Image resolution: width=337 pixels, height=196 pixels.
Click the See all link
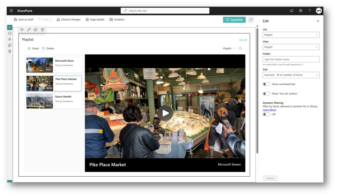[x=243, y=40]
